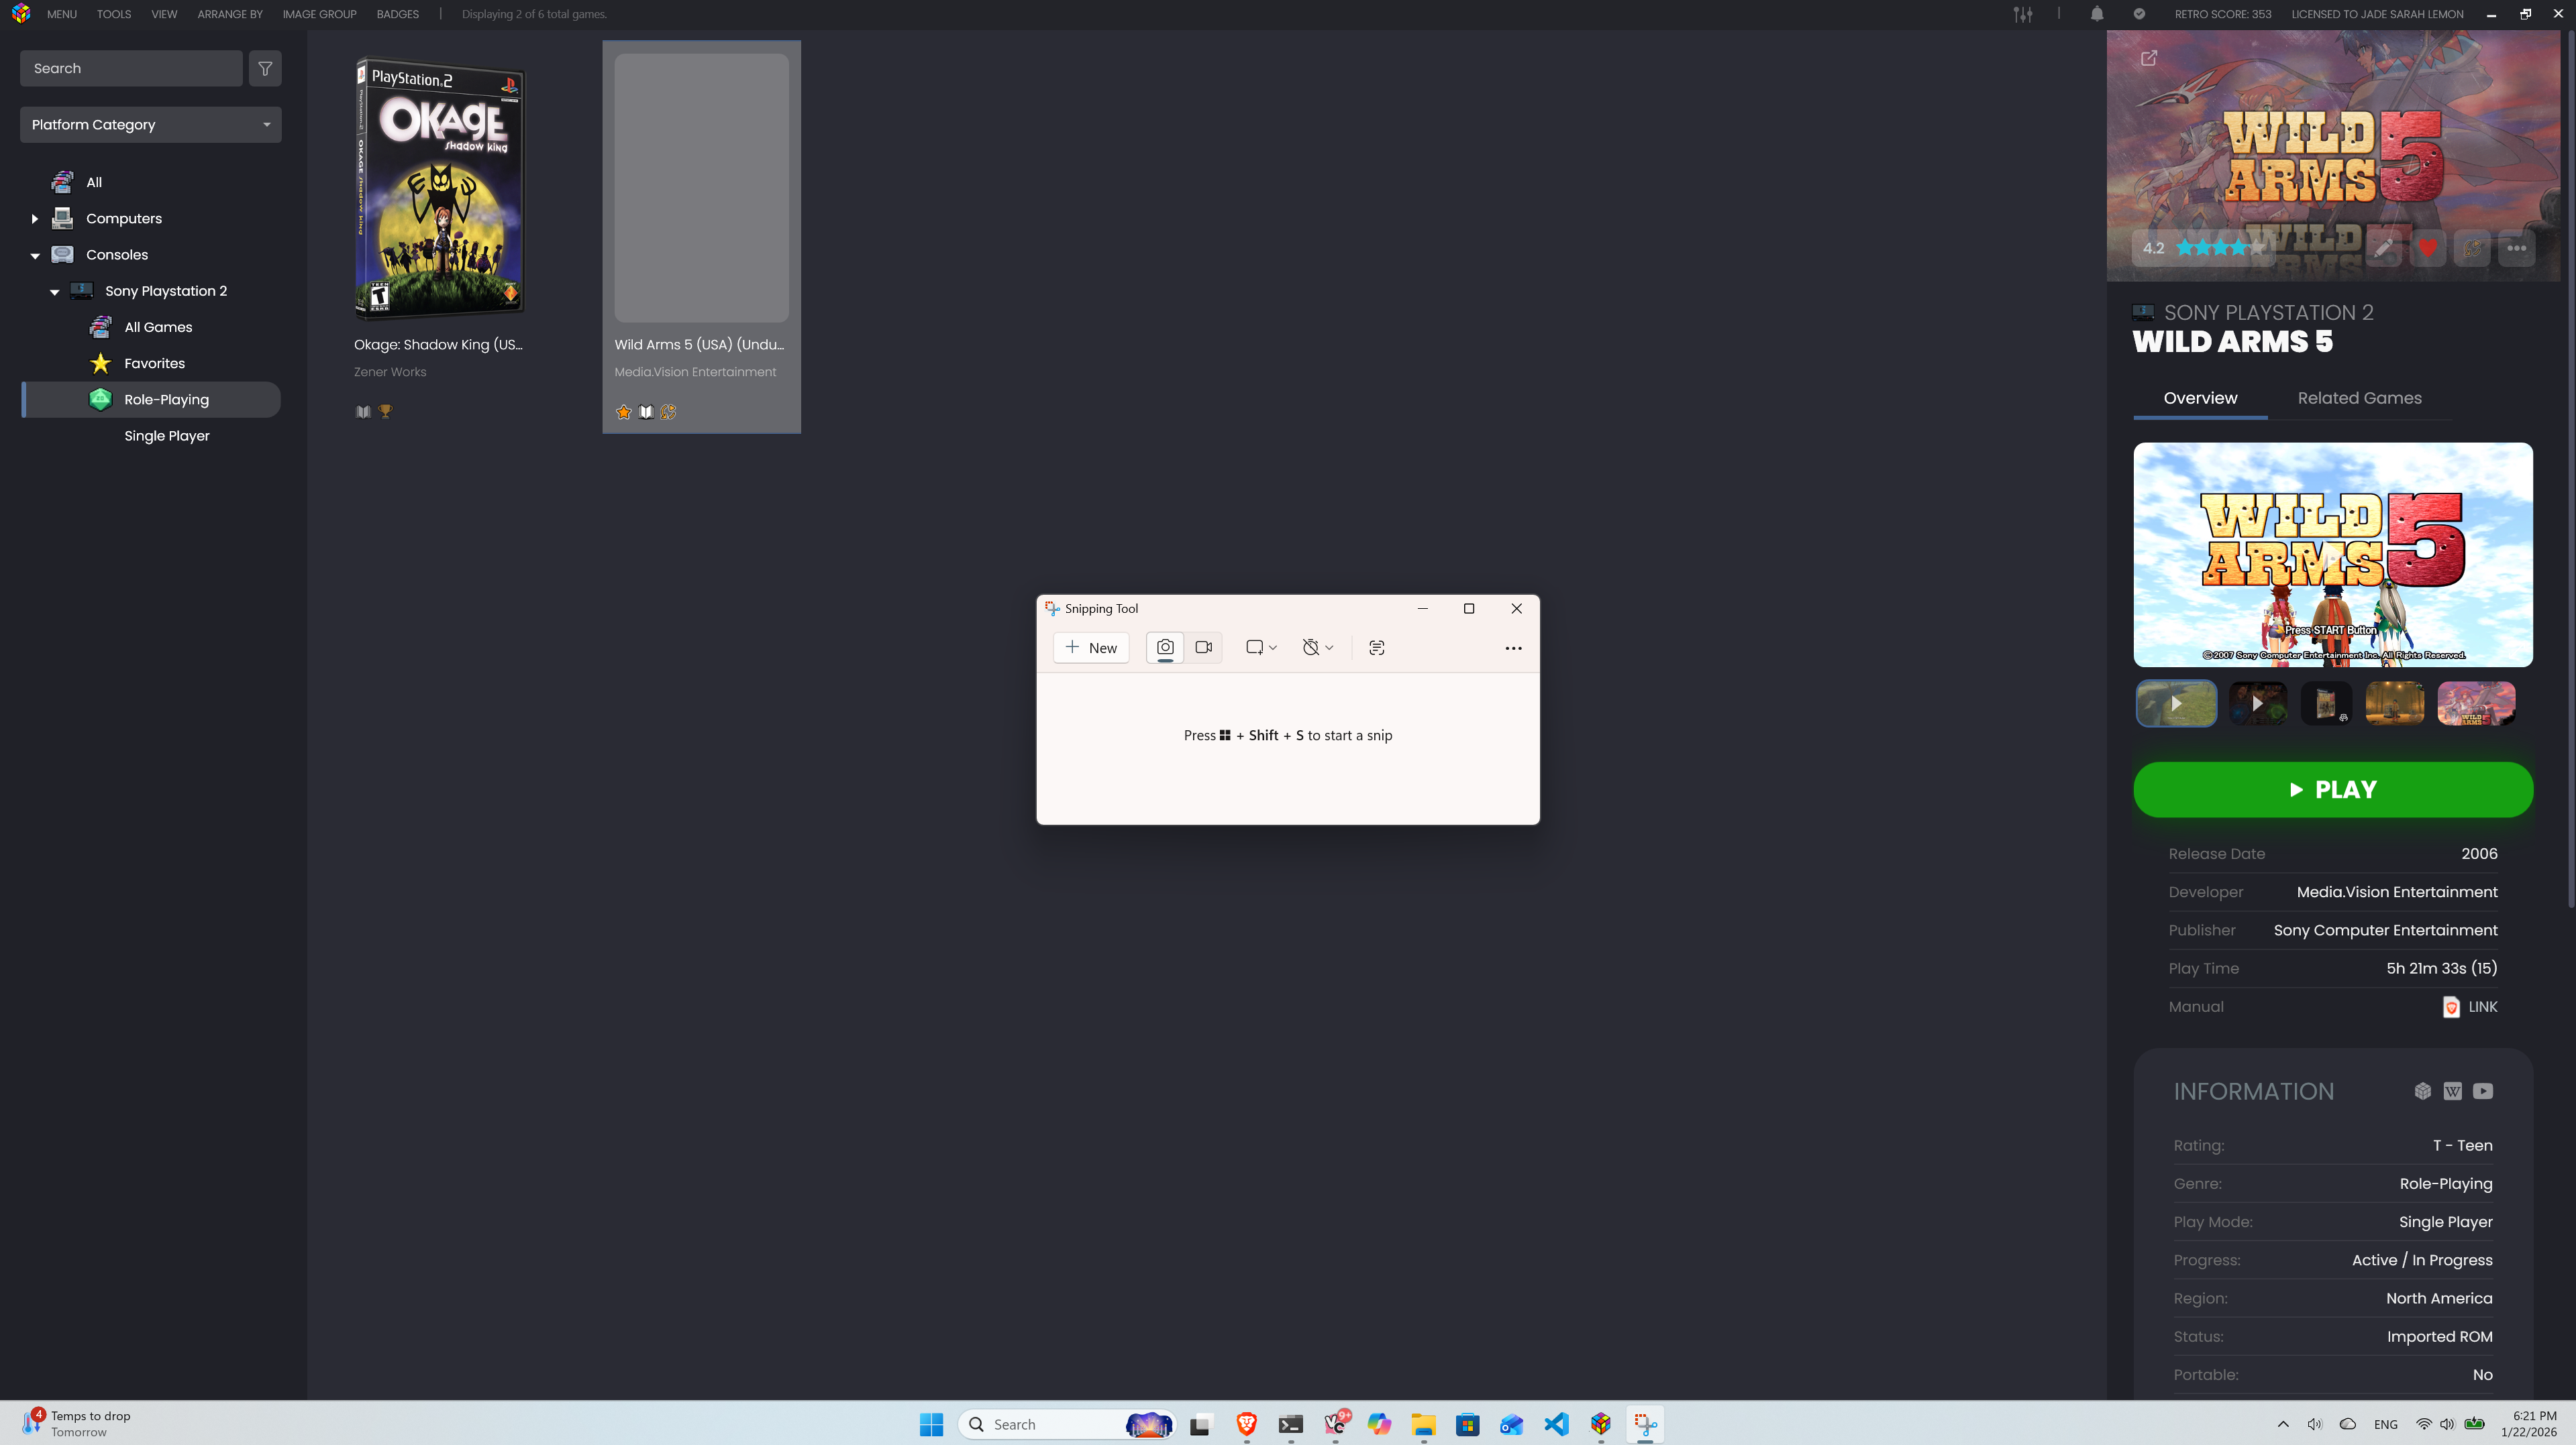The width and height of the screenshot is (2576, 1445).
Task: Select the Okage: Shadow King box art
Action: tap(440, 188)
